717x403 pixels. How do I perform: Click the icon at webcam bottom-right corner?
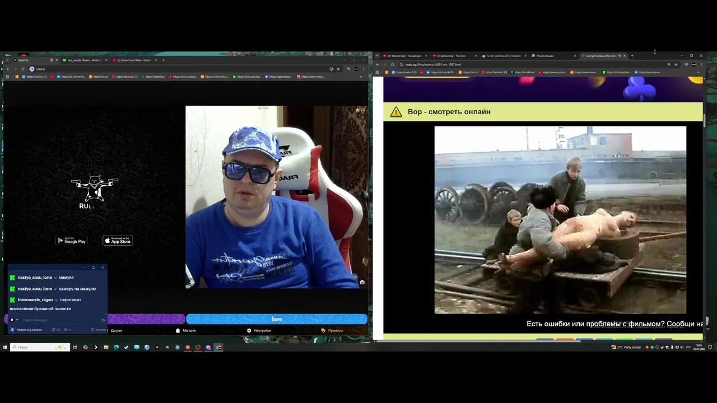coord(362,282)
